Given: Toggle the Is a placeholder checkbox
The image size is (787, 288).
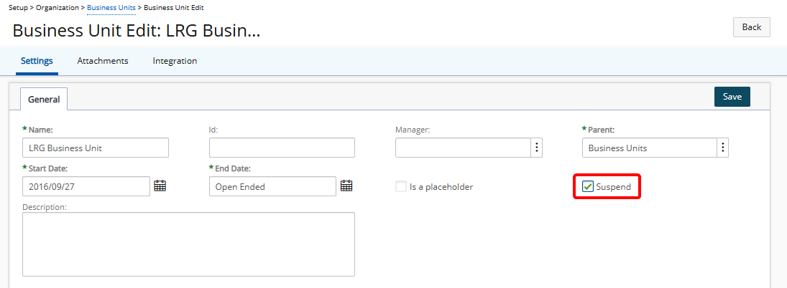Looking at the screenshot, I should (400, 187).
